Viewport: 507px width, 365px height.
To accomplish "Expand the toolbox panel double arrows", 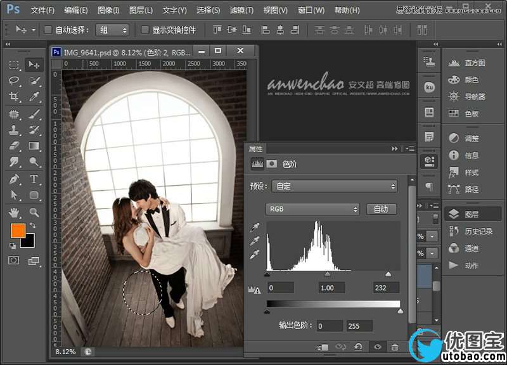I will pos(8,44).
